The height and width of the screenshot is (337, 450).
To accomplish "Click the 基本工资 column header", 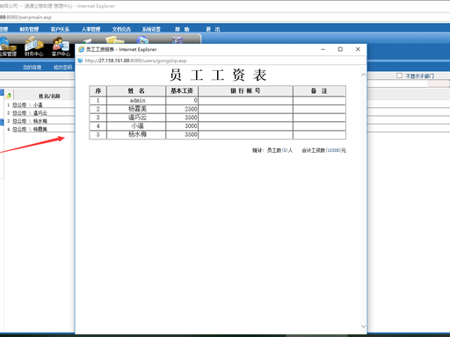I will 182,90.
